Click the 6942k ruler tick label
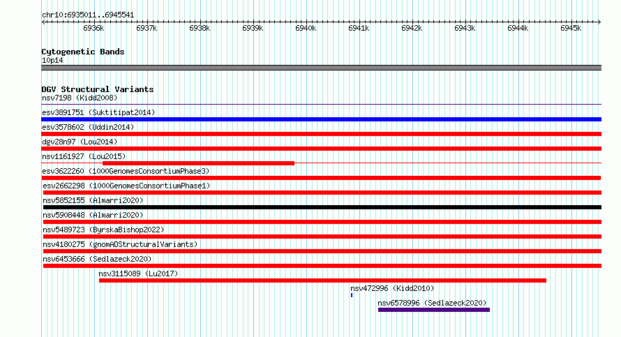 coord(412,28)
